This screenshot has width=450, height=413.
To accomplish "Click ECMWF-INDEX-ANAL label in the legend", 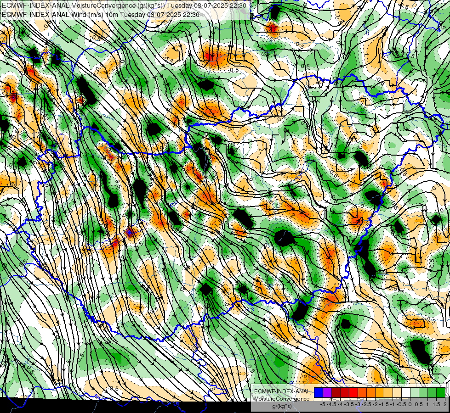I will click(x=282, y=391).
